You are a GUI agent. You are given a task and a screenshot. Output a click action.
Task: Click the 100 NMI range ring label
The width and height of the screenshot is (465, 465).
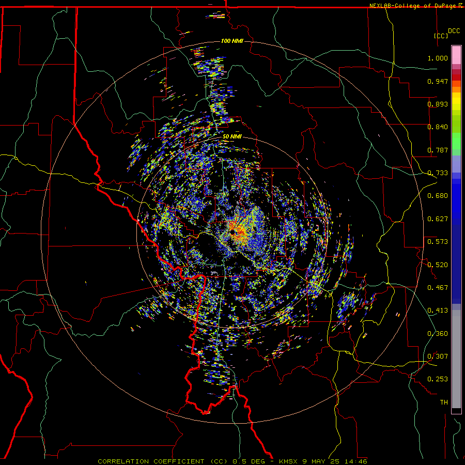pos(232,41)
